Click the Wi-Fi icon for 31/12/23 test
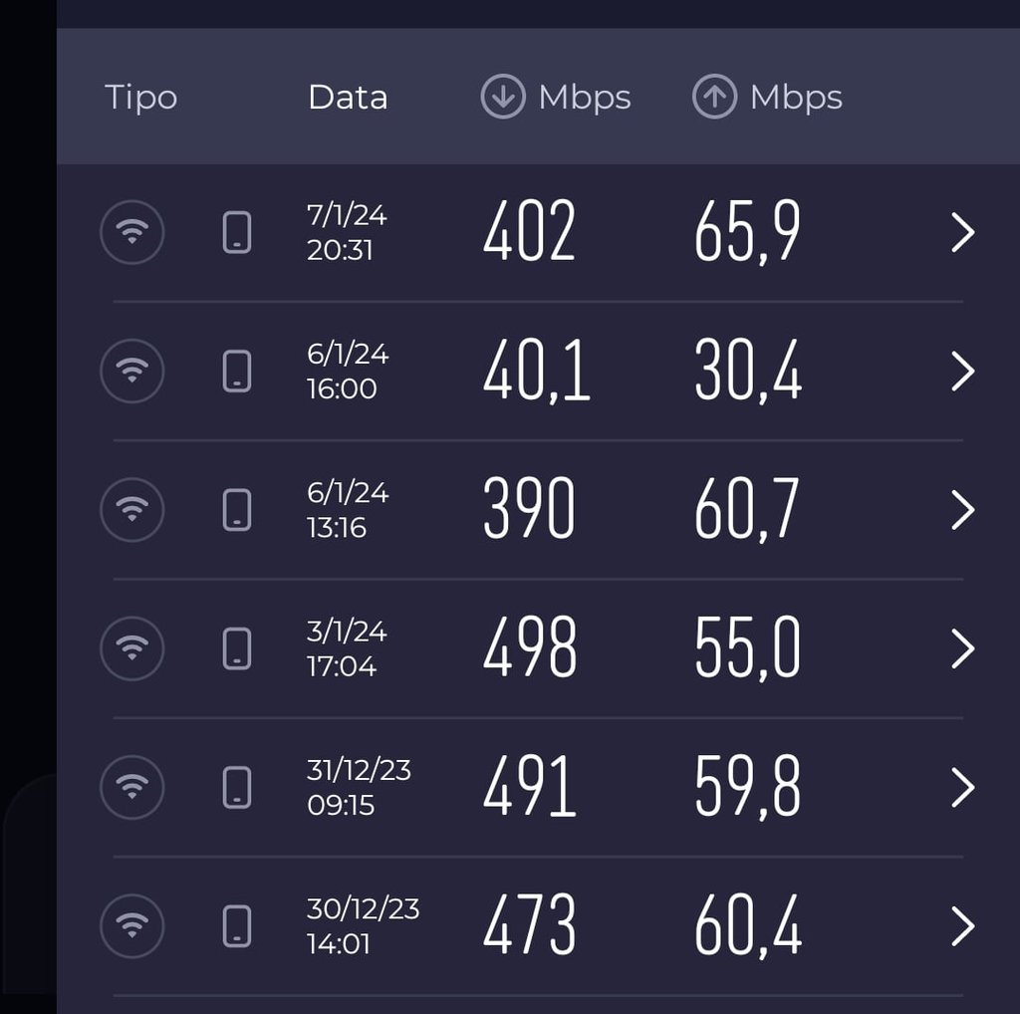This screenshot has width=1020, height=1014. pos(132,787)
